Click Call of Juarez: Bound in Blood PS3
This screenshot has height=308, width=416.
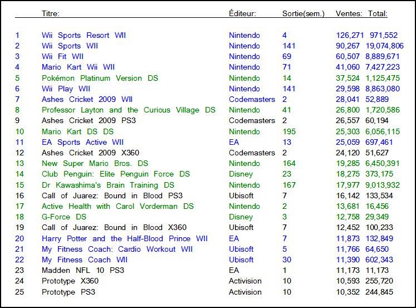pyautogui.click(x=112, y=196)
